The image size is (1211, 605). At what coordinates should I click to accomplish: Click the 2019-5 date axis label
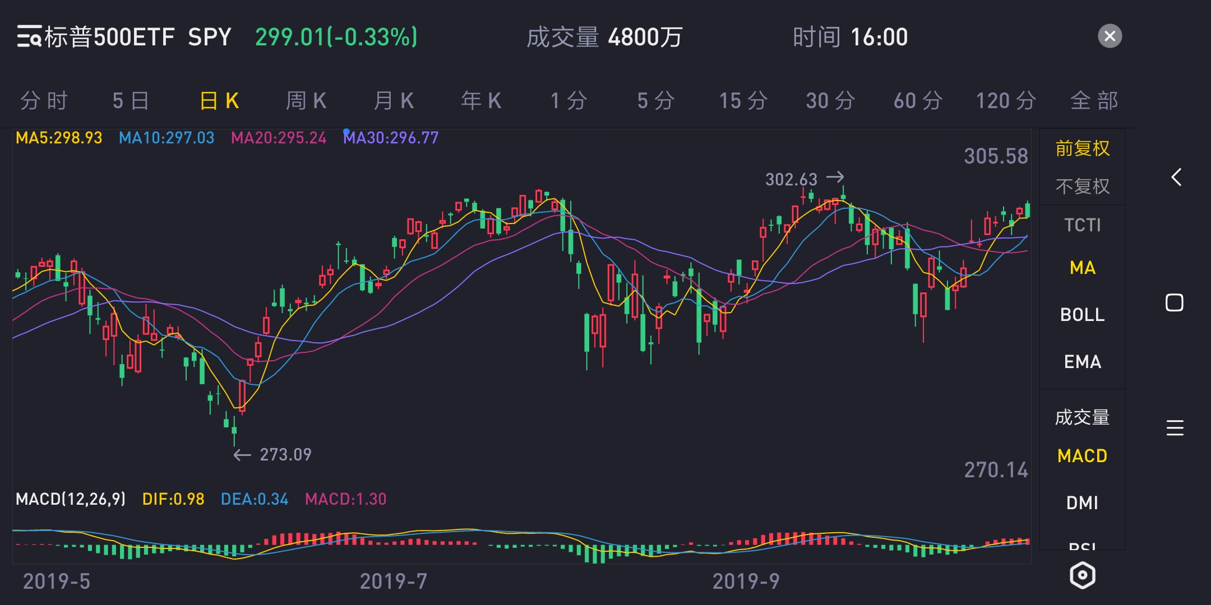pos(56,581)
